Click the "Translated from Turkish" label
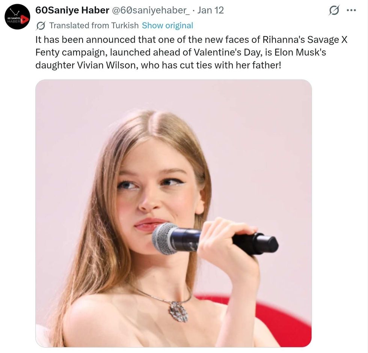 point(94,26)
